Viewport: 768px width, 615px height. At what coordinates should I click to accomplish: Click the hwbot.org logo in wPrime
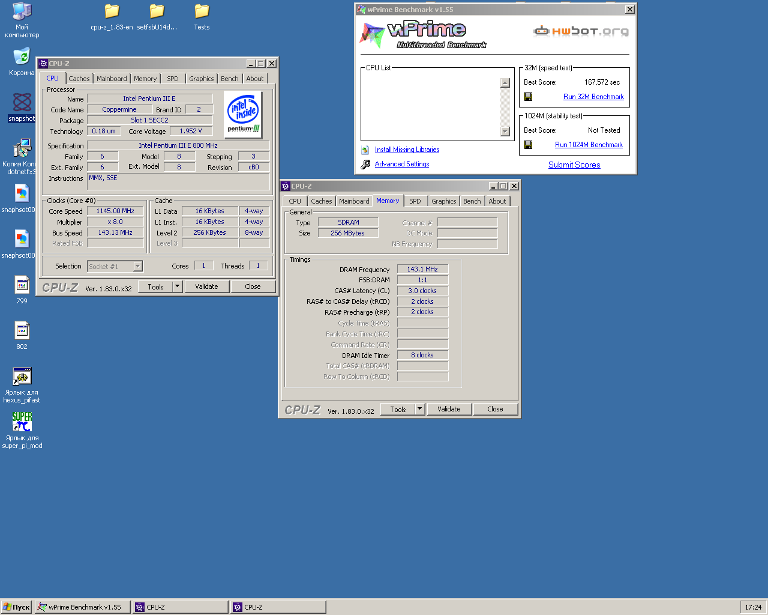coord(581,31)
